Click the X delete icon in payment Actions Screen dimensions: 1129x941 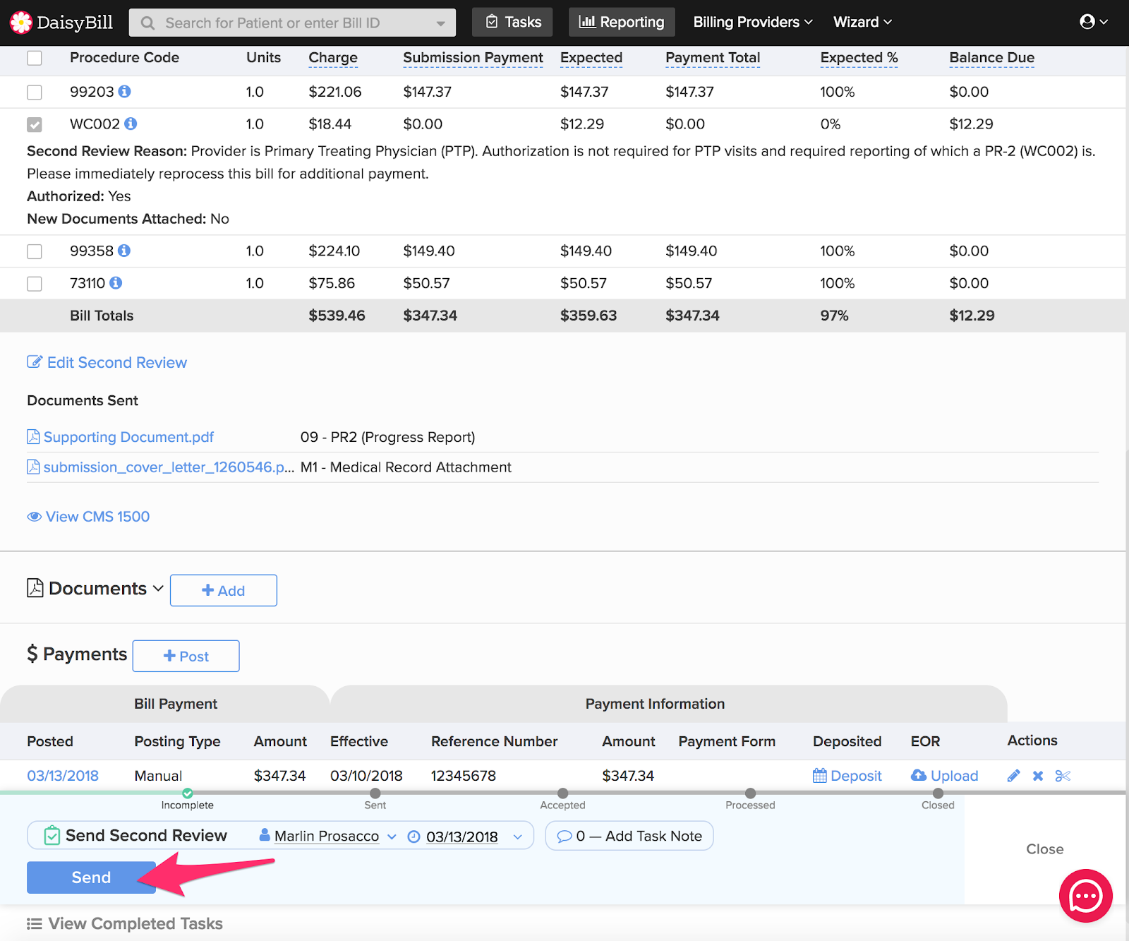pyautogui.click(x=1038, y=776)
